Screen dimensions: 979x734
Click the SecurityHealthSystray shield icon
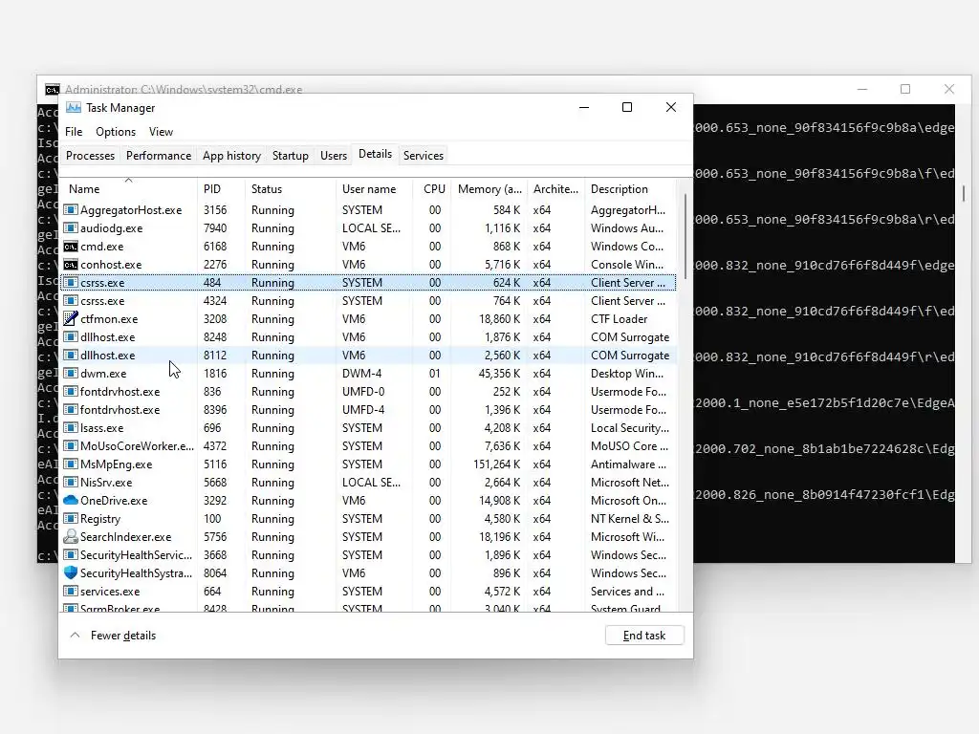coord(71,572)
